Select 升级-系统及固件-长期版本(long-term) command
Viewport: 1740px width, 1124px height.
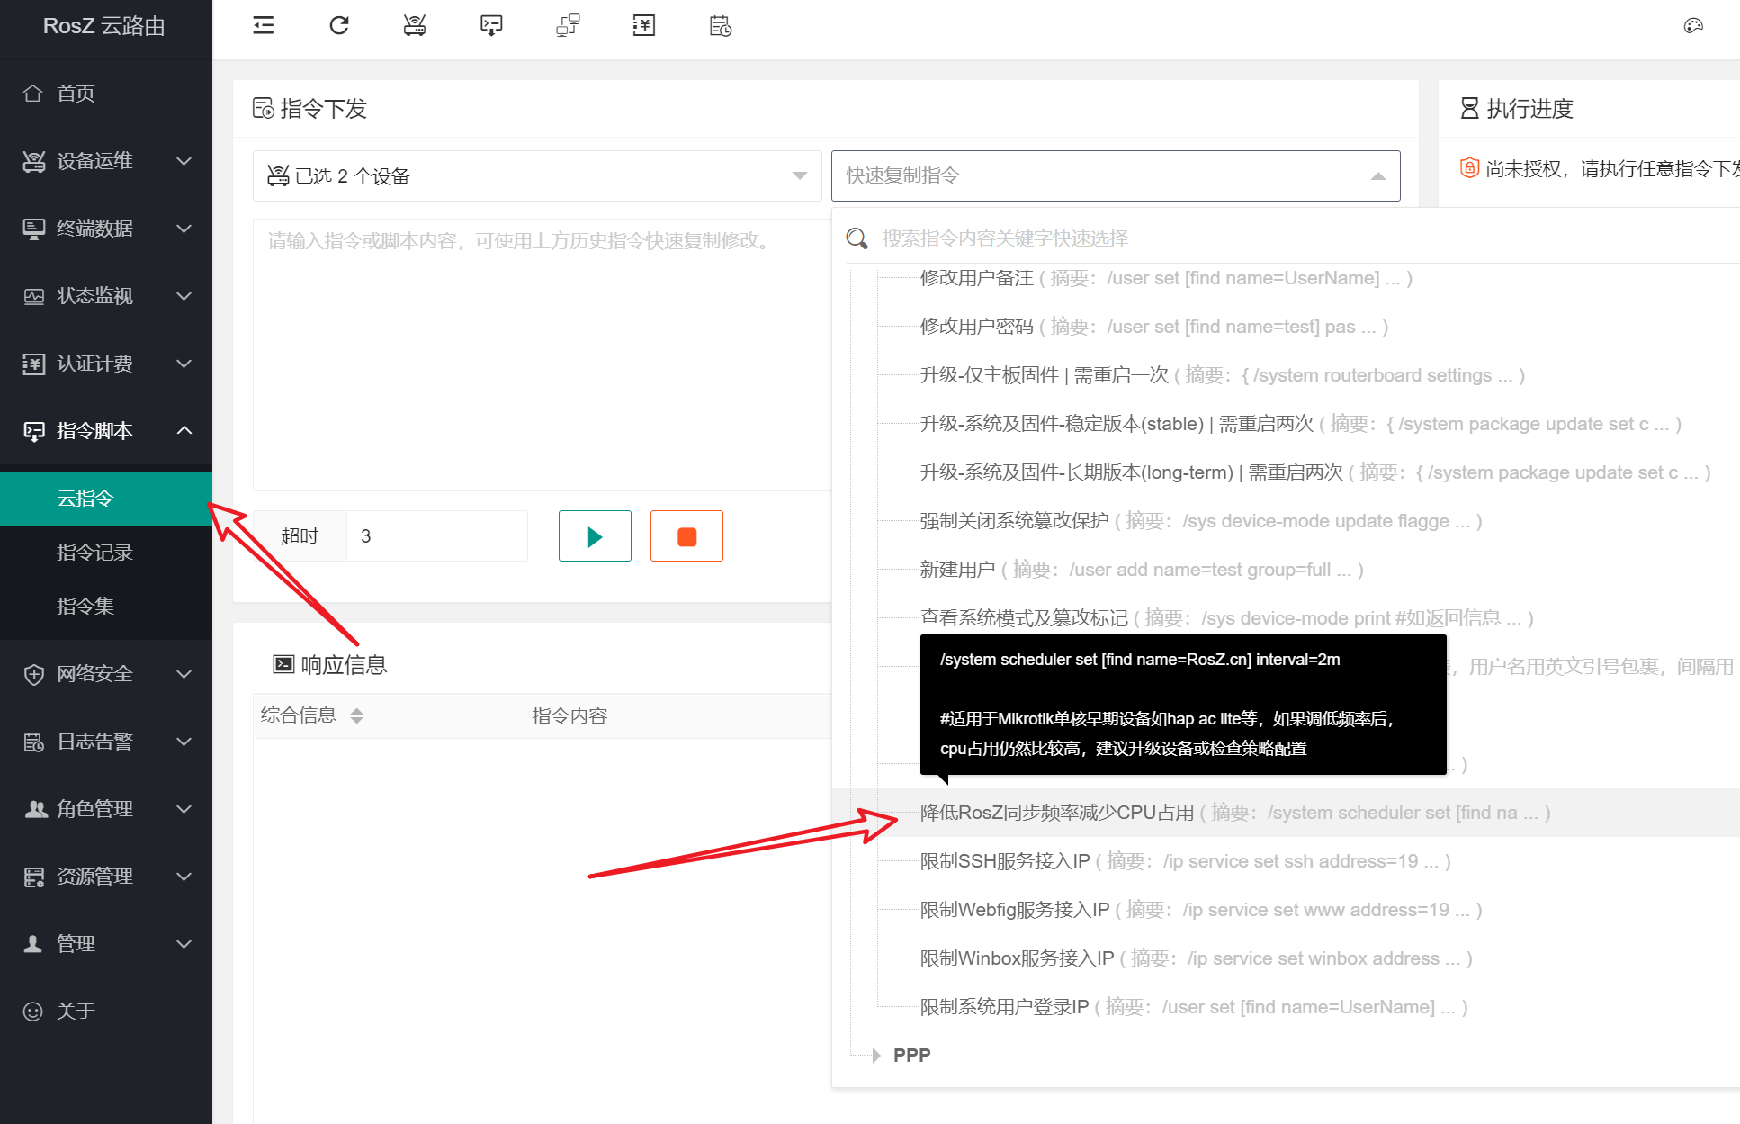[1315, 472]
